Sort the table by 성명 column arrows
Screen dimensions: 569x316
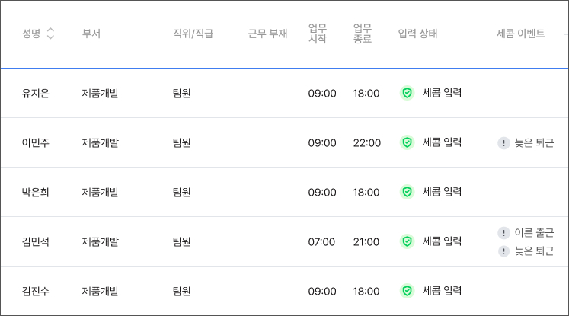tap(50, 34)
